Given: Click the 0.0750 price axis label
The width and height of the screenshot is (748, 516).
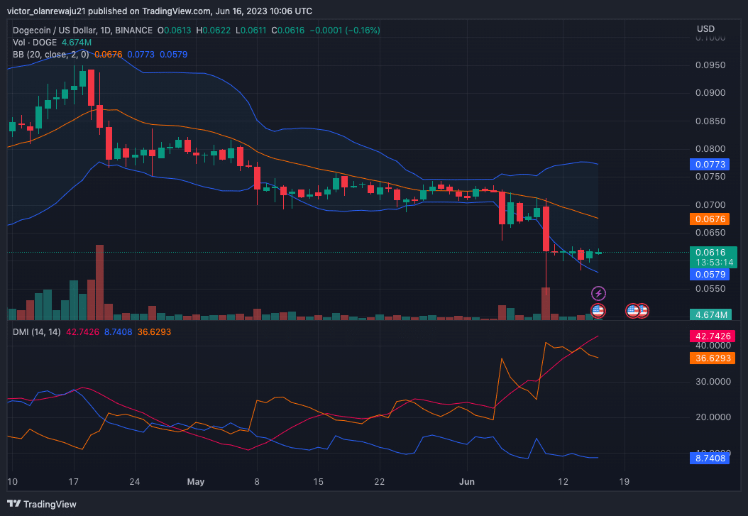Looking at the screenshot, I should 710,177.
